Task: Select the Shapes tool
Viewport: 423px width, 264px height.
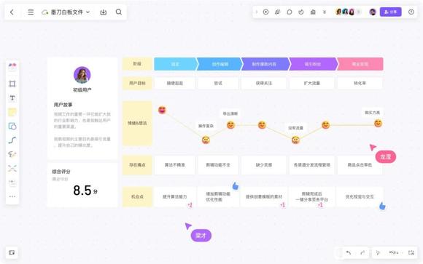Action: [12, 126]
